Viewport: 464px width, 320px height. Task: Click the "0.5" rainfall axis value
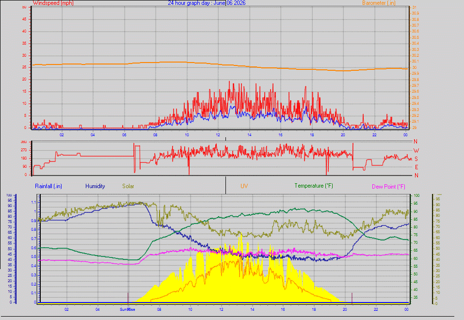(33, 256)
